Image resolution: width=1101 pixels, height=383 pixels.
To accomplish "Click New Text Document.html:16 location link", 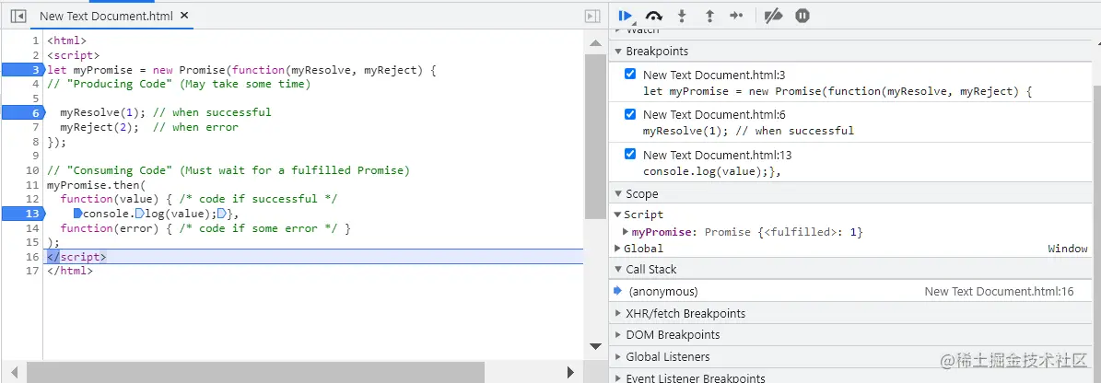I will [999, 291].
